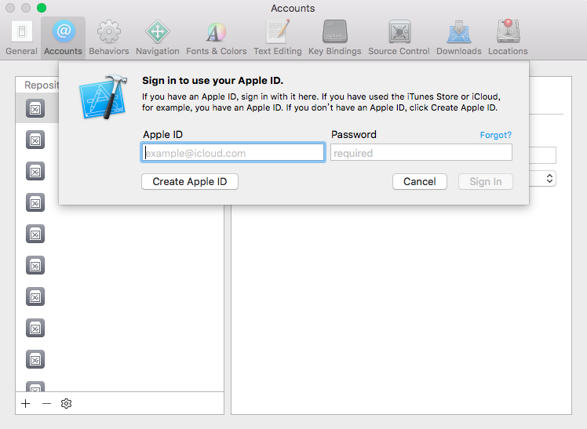This screenshot has width=587, height=429.
Task: Click the Create Apple ID button
Action: (x=190, y=181)
